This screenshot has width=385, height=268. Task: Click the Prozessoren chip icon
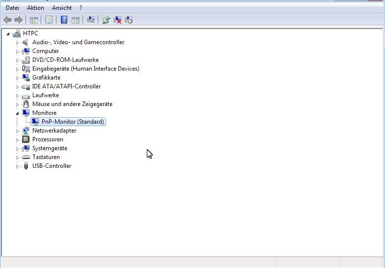26,139
